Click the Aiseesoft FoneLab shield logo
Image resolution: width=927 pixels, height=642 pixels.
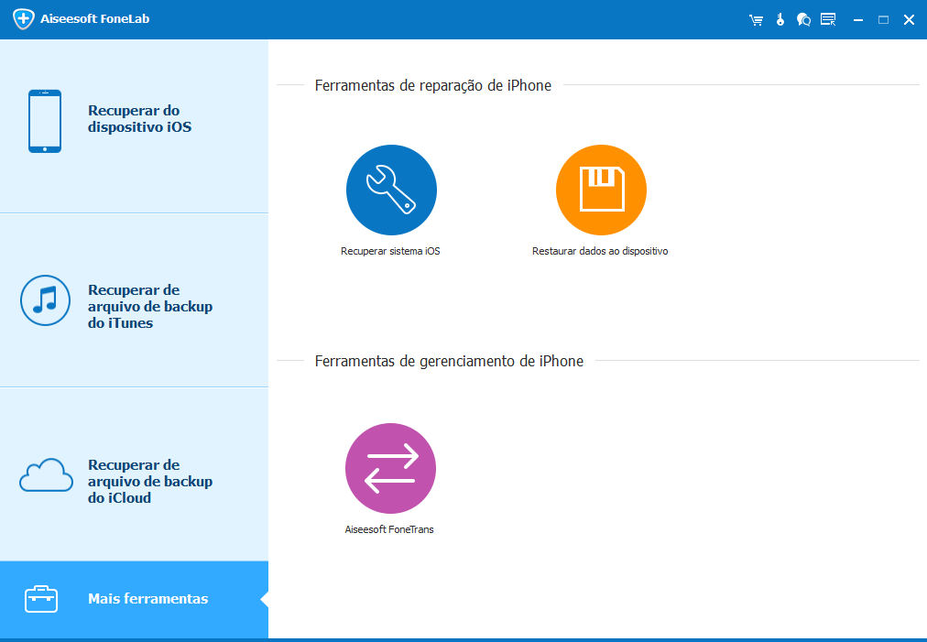pos(23,19)
